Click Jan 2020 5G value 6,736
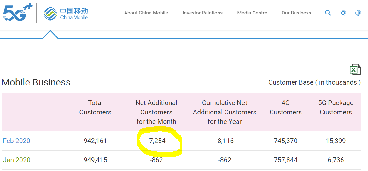Screen dimensions: 368x171 coord(336,160)
